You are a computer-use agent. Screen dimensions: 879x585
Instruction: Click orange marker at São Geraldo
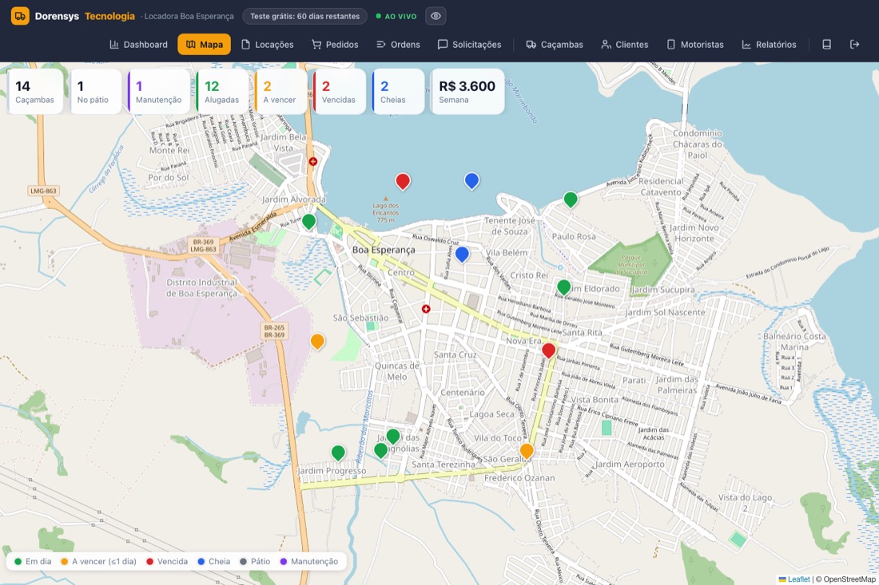coord(527,450)
